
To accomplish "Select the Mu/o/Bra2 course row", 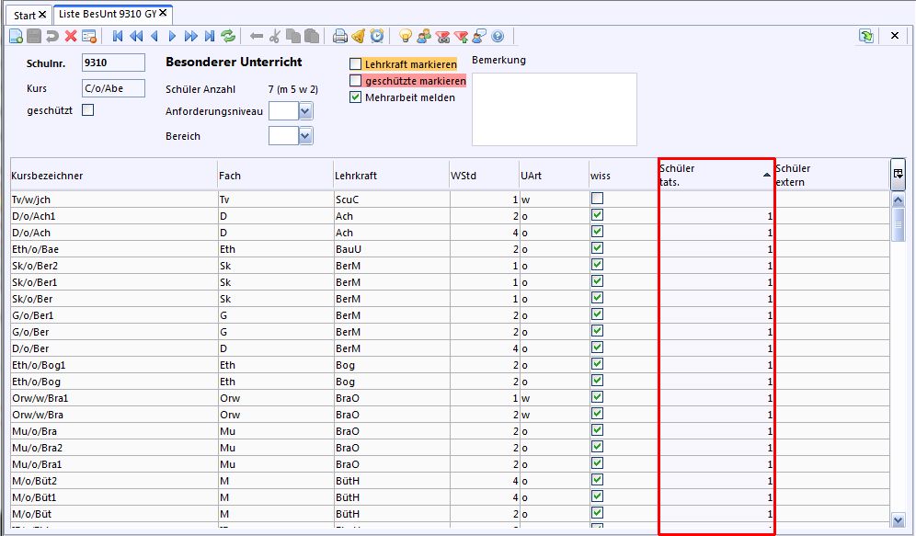I will [x=450, y=448].
